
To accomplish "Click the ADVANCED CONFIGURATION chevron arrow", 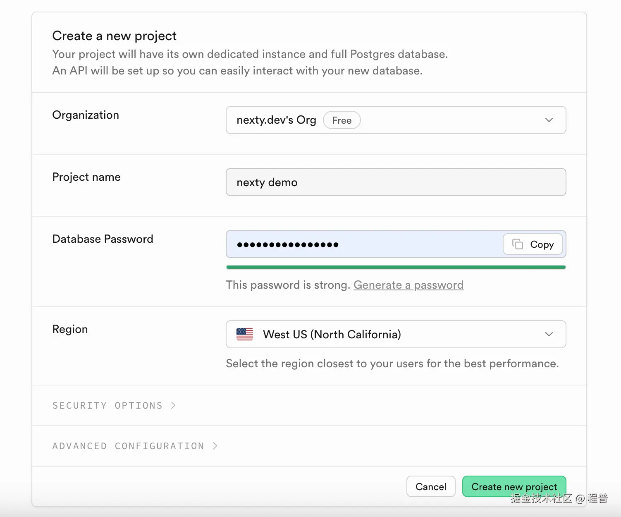I will [215, 446].
